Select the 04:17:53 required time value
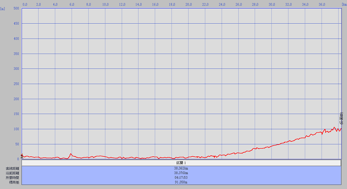The width and height of the screenshot is (347, 189). tap(181, 178)
